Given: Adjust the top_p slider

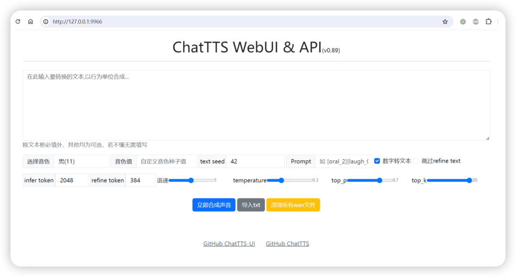Looking at the screenshot, I should click(369, 180).
